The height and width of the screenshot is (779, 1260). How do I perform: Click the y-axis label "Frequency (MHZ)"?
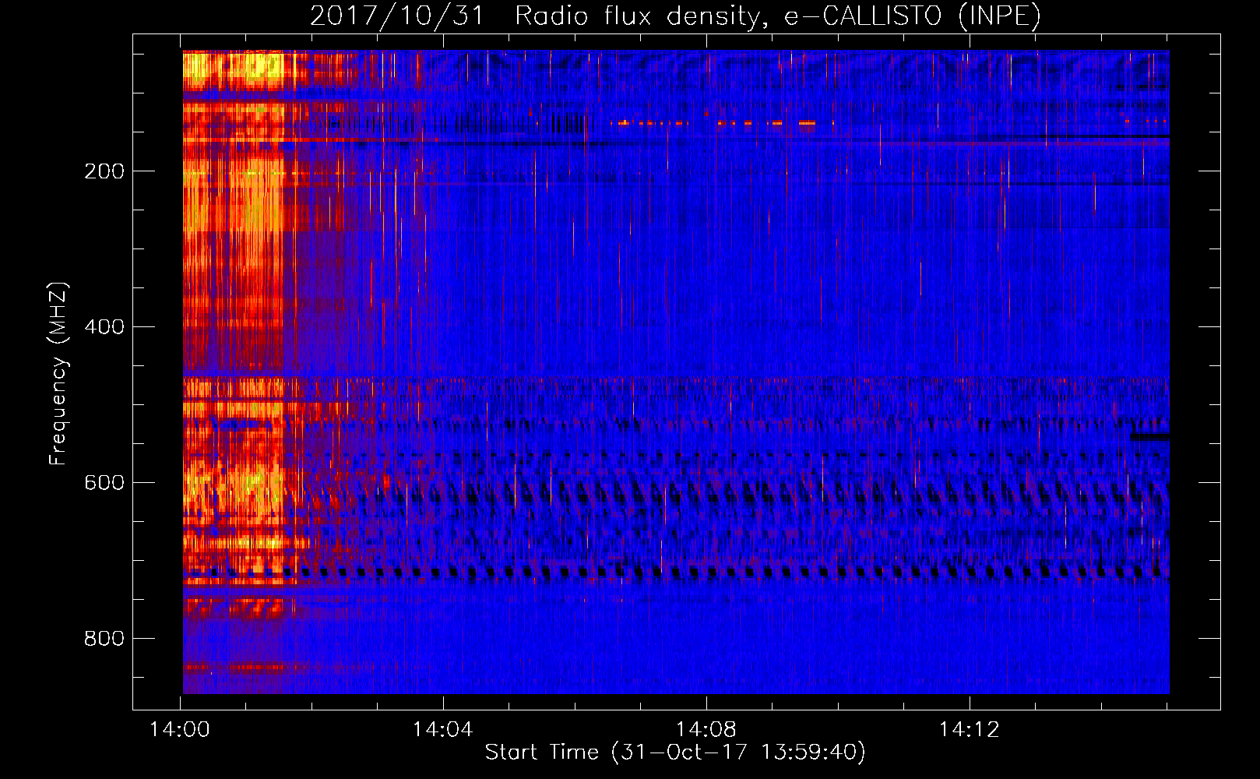coord(58,374)
